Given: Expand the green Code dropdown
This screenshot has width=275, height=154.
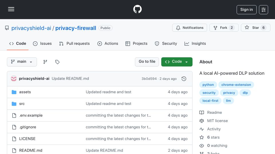Looking at the screenshot, I should click(x=177, y=62).
